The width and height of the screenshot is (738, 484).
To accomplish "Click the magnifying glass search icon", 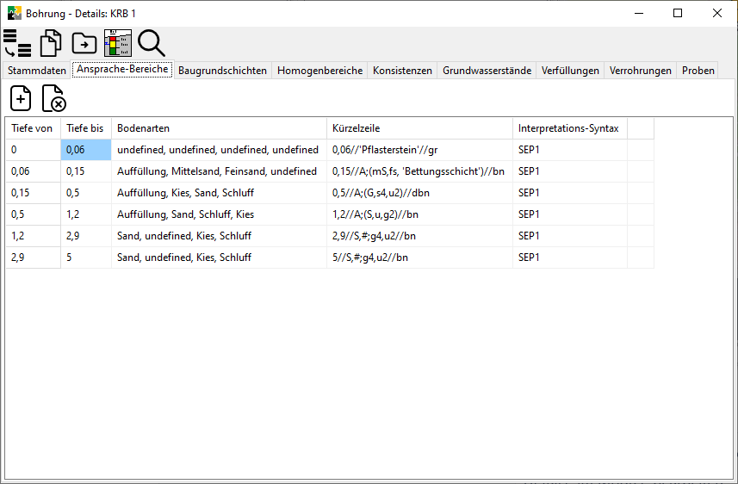I will coord(151,43).
